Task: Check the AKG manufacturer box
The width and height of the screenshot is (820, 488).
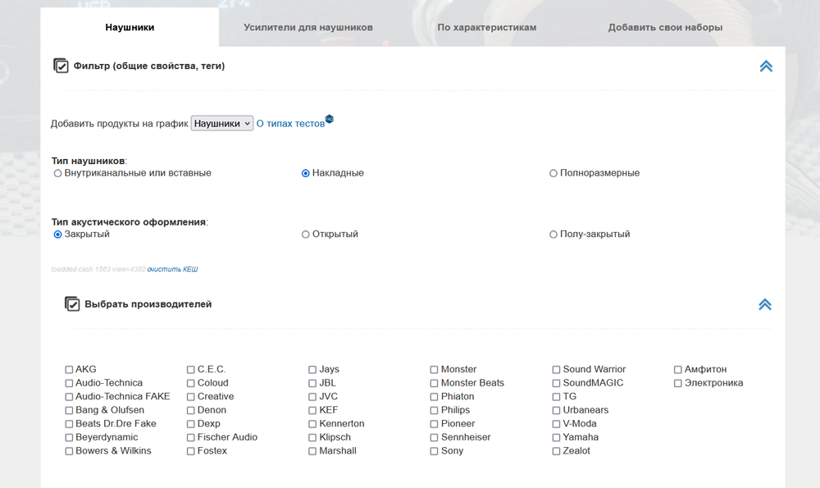Action: click(x=69, y=370)
